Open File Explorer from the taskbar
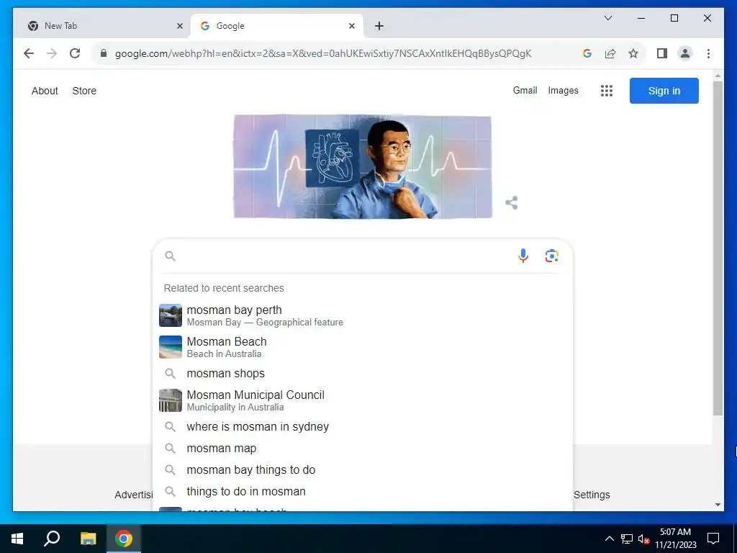Screen dimensions: 737x553 click(x=88, y=539)
